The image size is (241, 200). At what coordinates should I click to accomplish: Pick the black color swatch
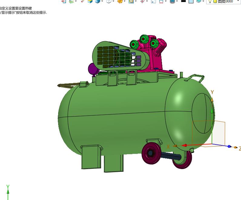(183, 1)
